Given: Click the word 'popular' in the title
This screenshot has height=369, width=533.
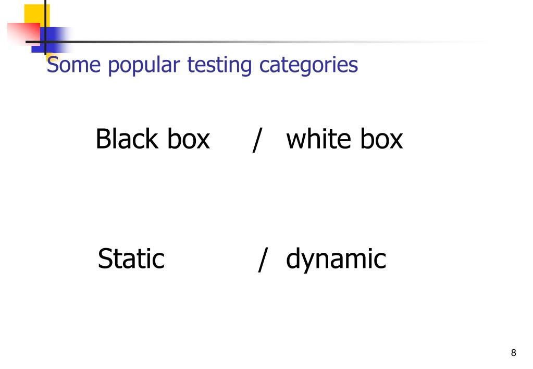Looking at the screenshot, I should click(144, 65).
